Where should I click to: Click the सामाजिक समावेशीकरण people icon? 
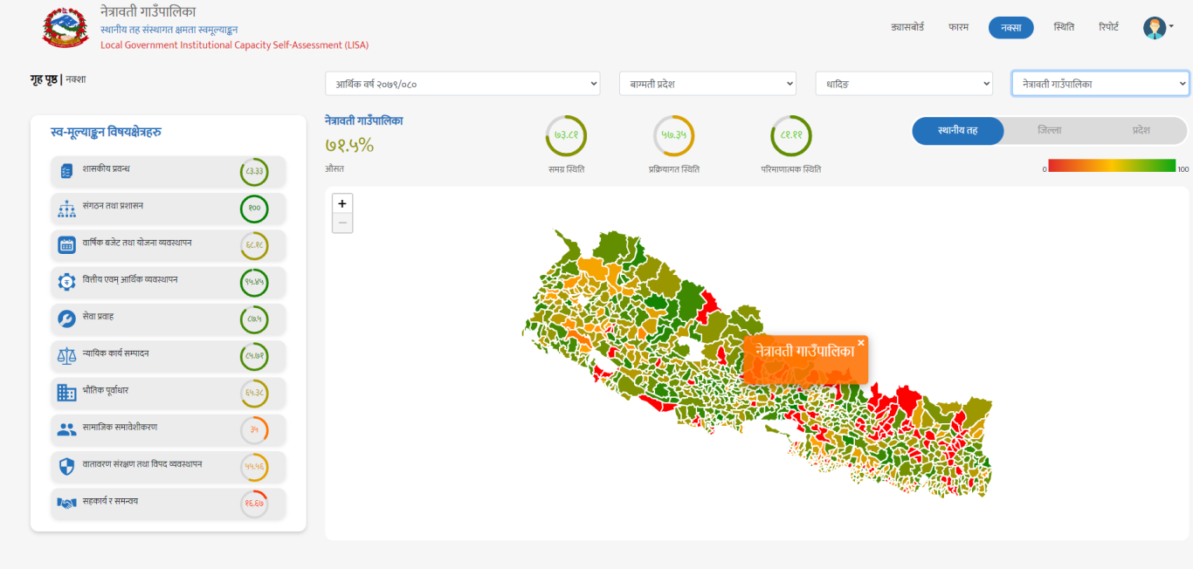click(x=66, y=429)
